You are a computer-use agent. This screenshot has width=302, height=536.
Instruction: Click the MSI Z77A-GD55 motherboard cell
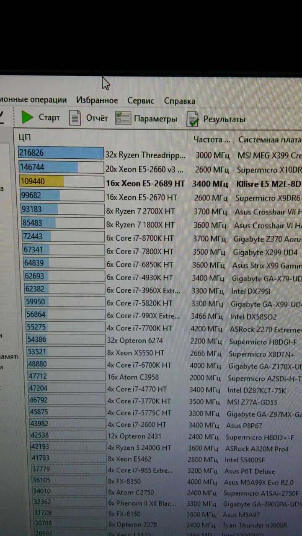pos(253,402)
